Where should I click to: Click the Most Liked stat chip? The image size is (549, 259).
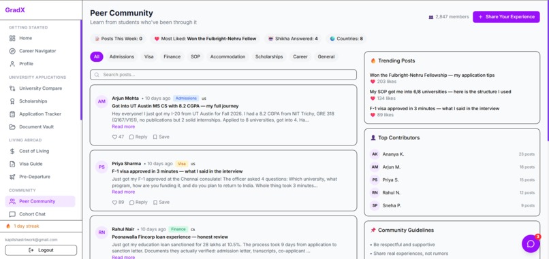pos(205,39)
